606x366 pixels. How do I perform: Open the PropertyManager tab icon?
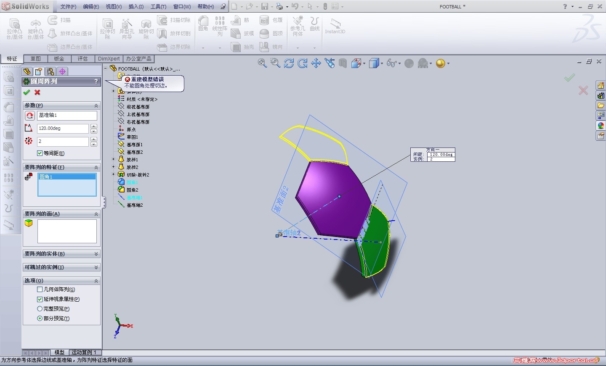[x=39, y=71]
